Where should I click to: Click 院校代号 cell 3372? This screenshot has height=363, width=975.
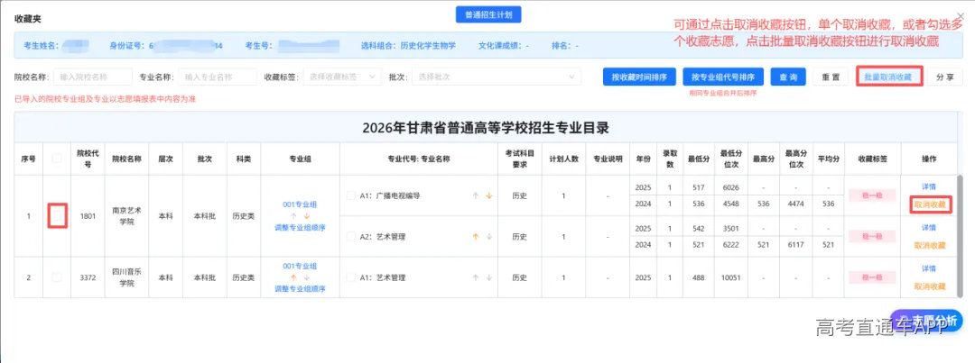(88, 277)
